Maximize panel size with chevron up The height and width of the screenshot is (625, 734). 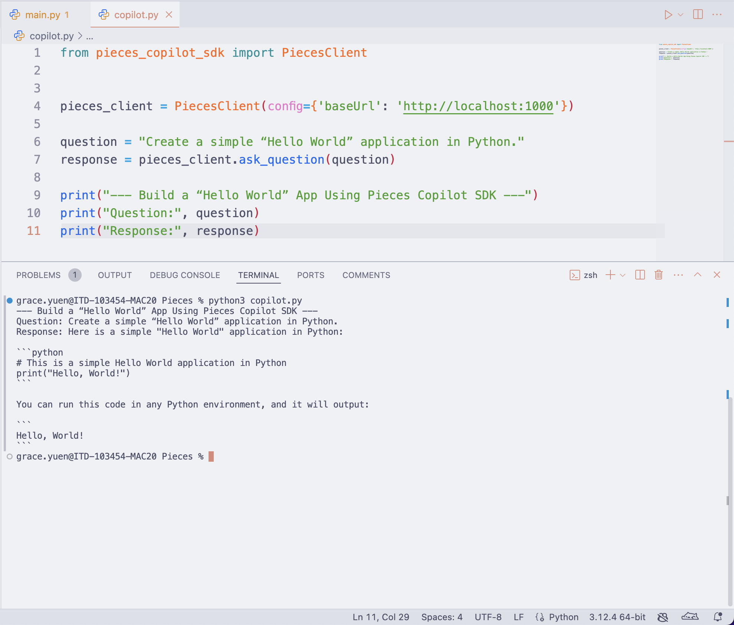pyautogui.click(x=698, y=275)
